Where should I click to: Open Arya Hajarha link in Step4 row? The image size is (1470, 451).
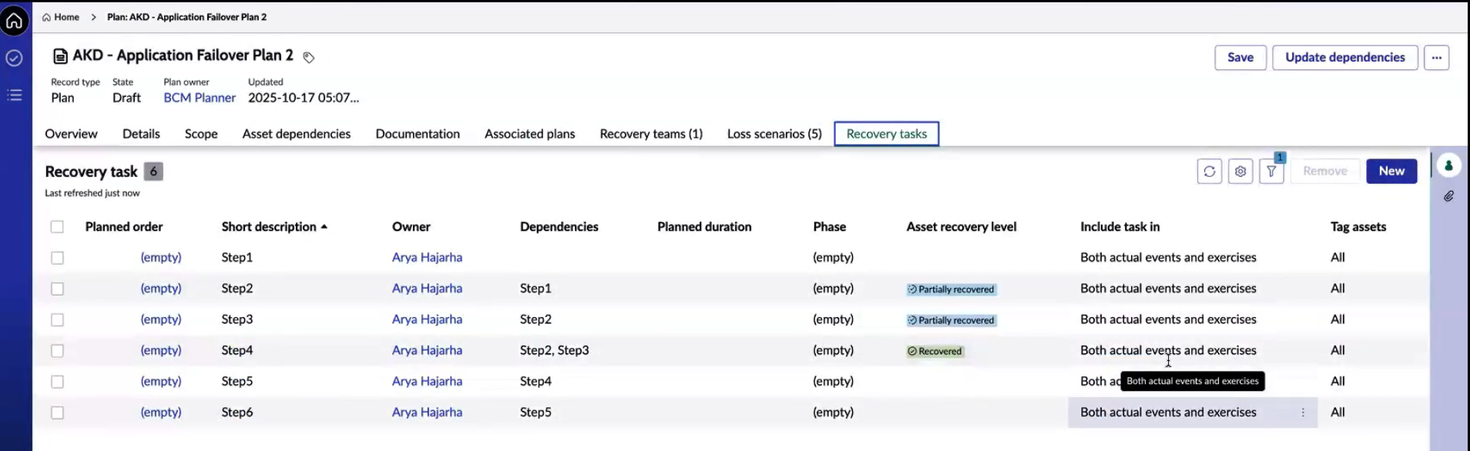pyautogui.click(x=427, y=350)
